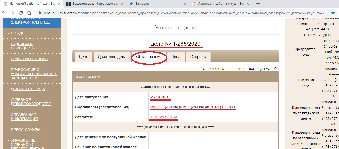Viewport: 339px width, 149px height.
Task: Open the Стороны tab
Action: point(198,57)
